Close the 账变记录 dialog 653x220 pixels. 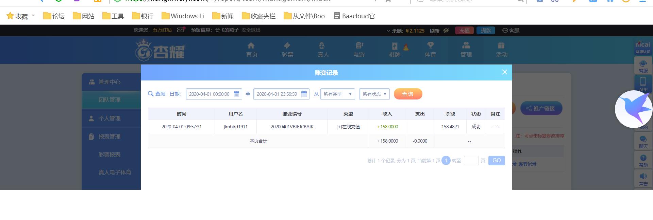tap(505, 72)
